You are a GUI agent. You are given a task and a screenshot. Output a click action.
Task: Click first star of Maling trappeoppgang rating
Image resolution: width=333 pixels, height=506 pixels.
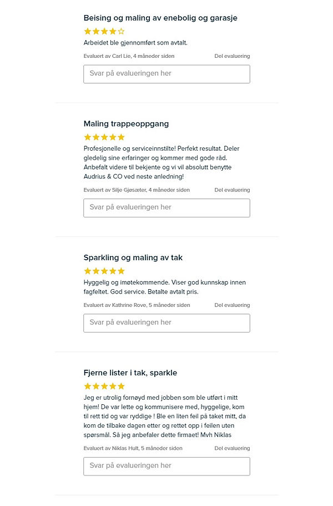(x=87, y=137)
